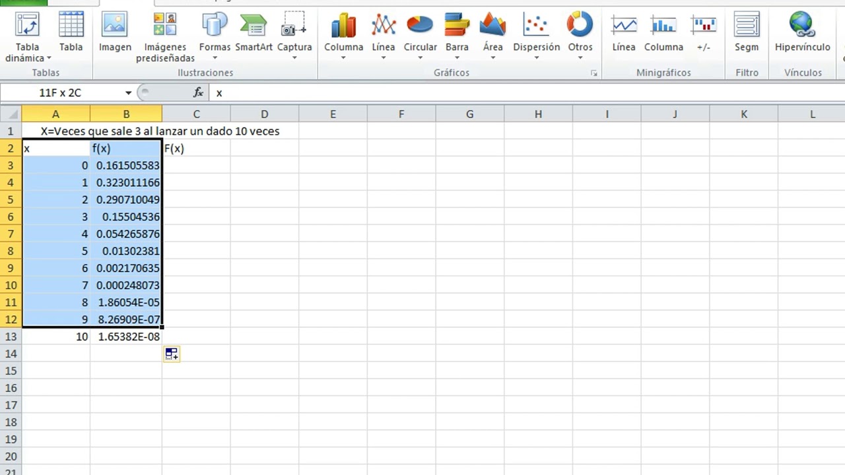Click cell with value 0.01302381
Screen dimensions: 845x475
(126, 251)
